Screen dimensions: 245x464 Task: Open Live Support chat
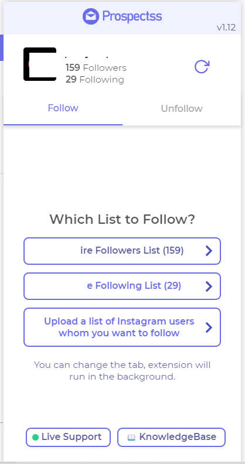[68, 437]
